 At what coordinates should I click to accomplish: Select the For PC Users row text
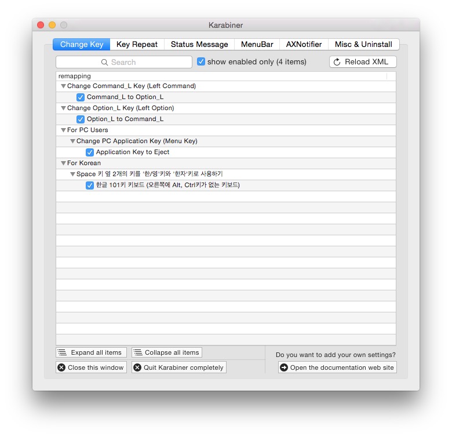pos(88,130)
